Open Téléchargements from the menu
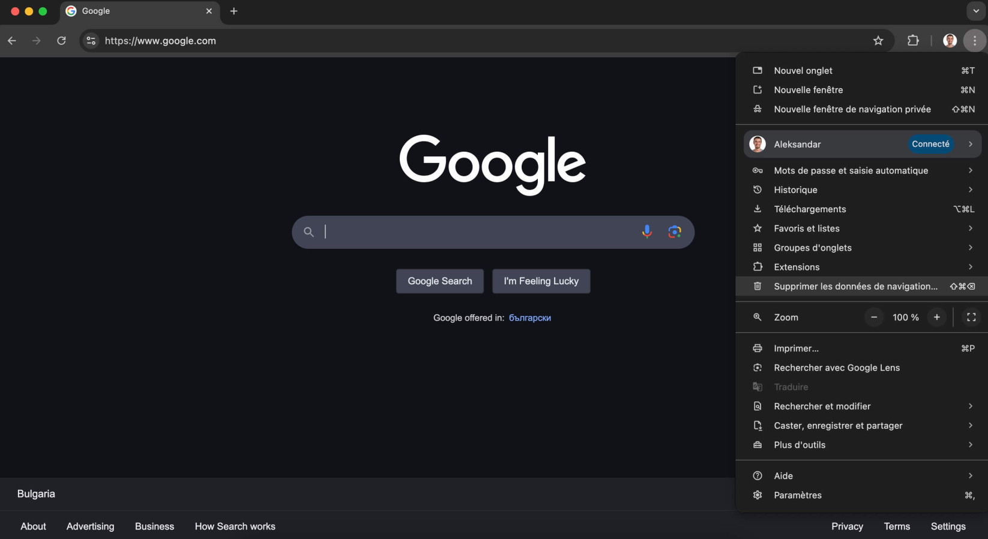 pos(862,209)
